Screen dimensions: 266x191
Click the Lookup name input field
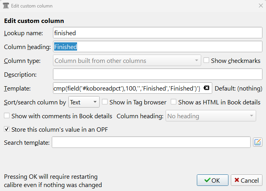coord(157,33)
